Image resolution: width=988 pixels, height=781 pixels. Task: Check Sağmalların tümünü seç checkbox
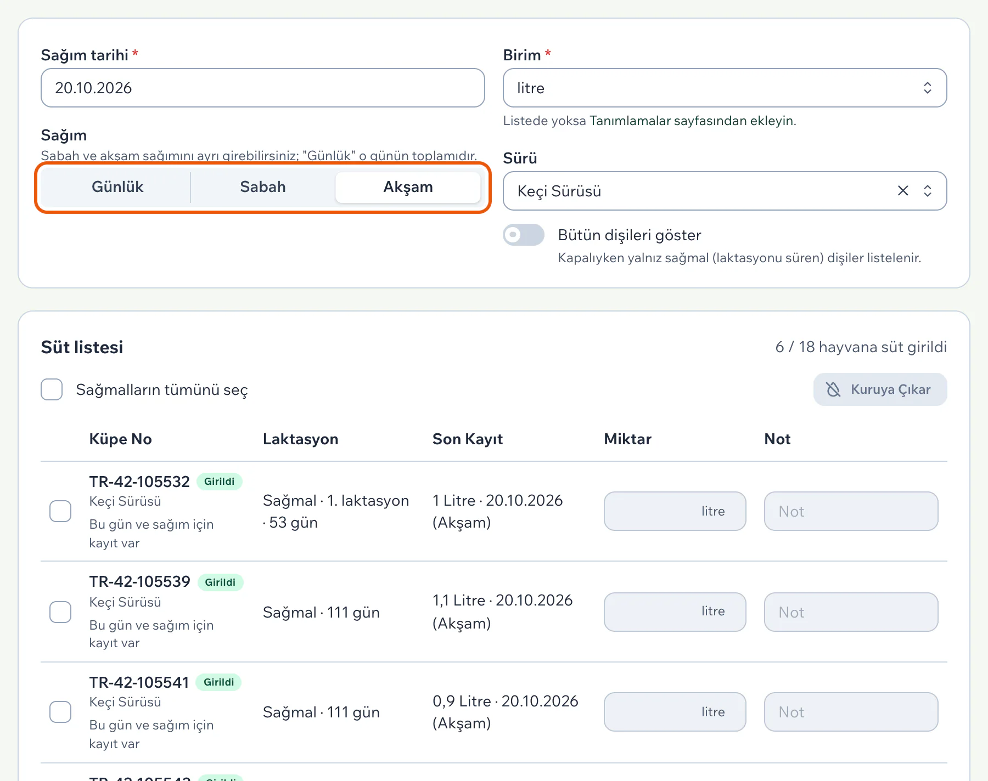(52, 389)
